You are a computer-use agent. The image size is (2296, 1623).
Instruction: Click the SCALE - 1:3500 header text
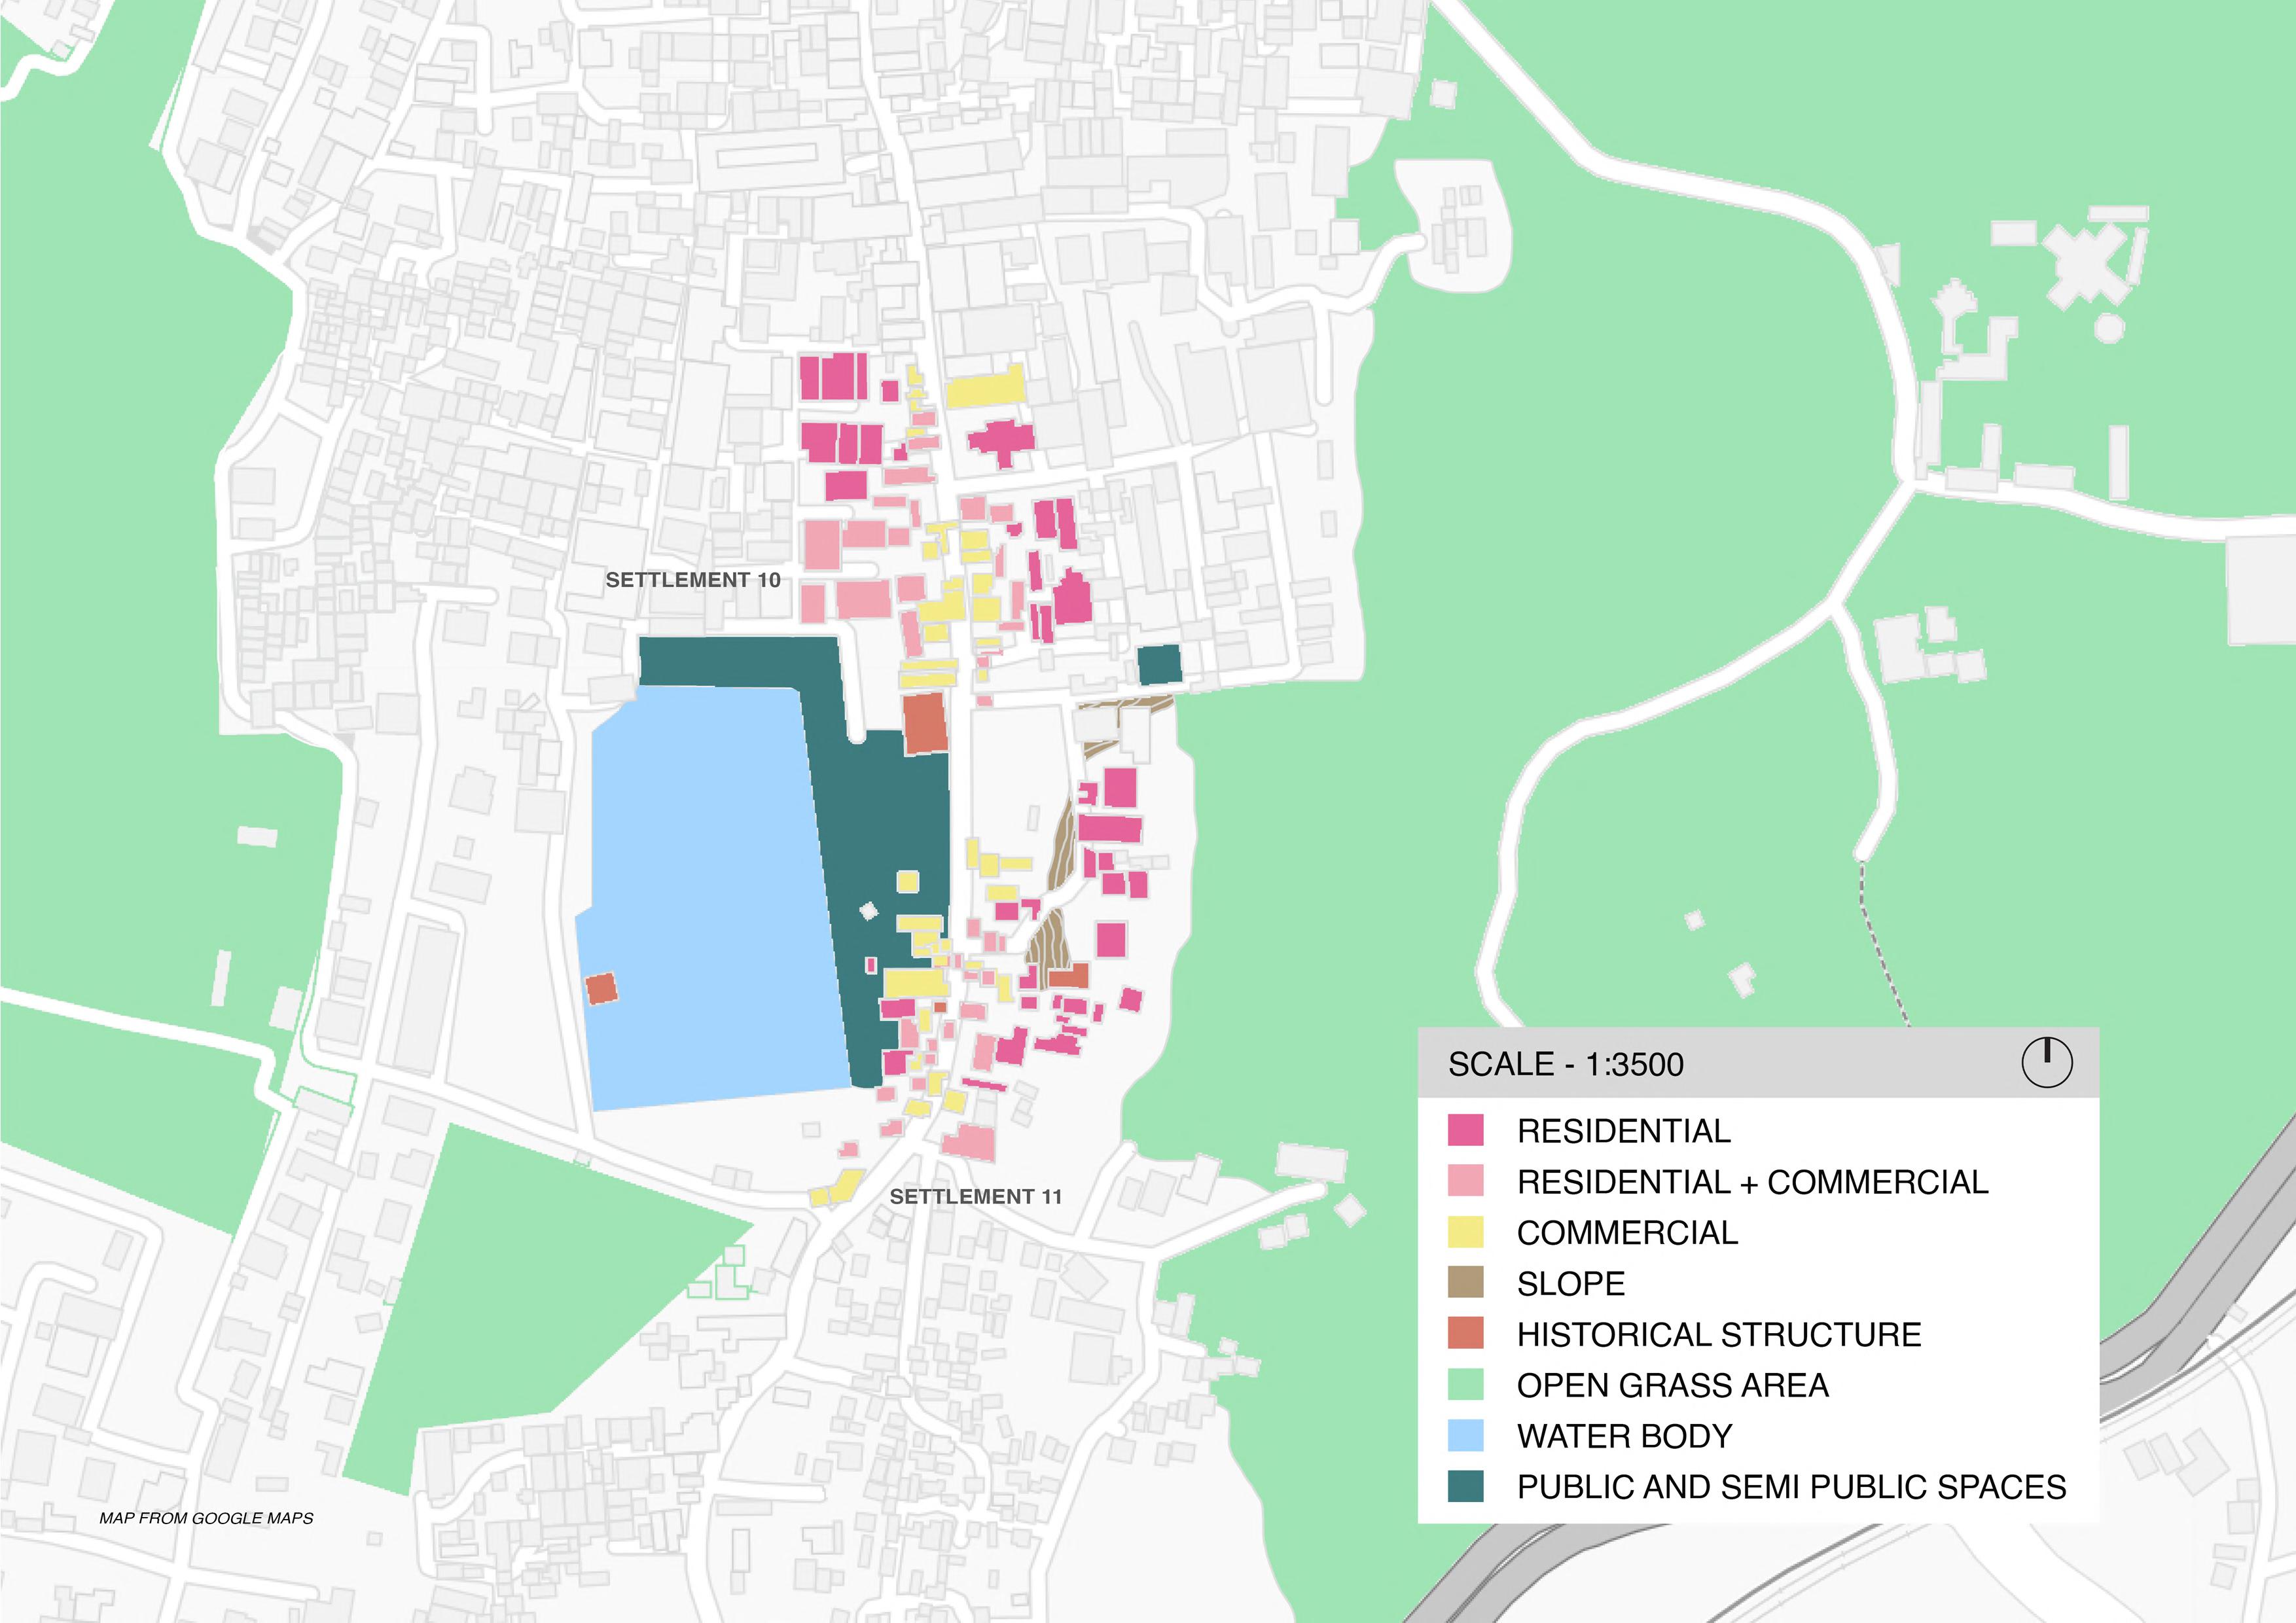click(1565, 1064)
